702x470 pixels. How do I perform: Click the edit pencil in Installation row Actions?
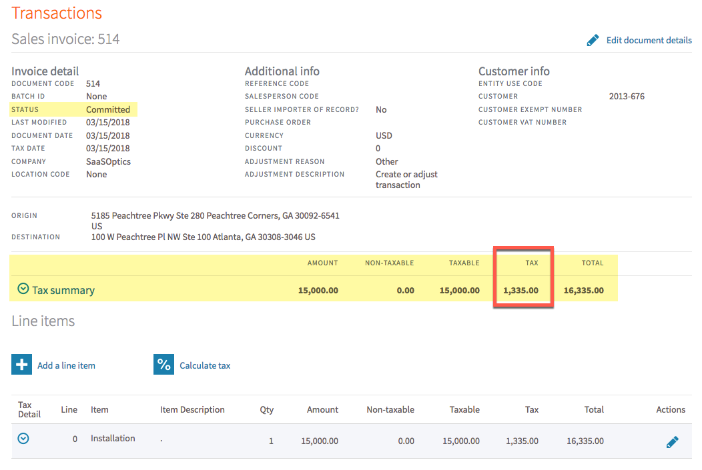[672, 442]
